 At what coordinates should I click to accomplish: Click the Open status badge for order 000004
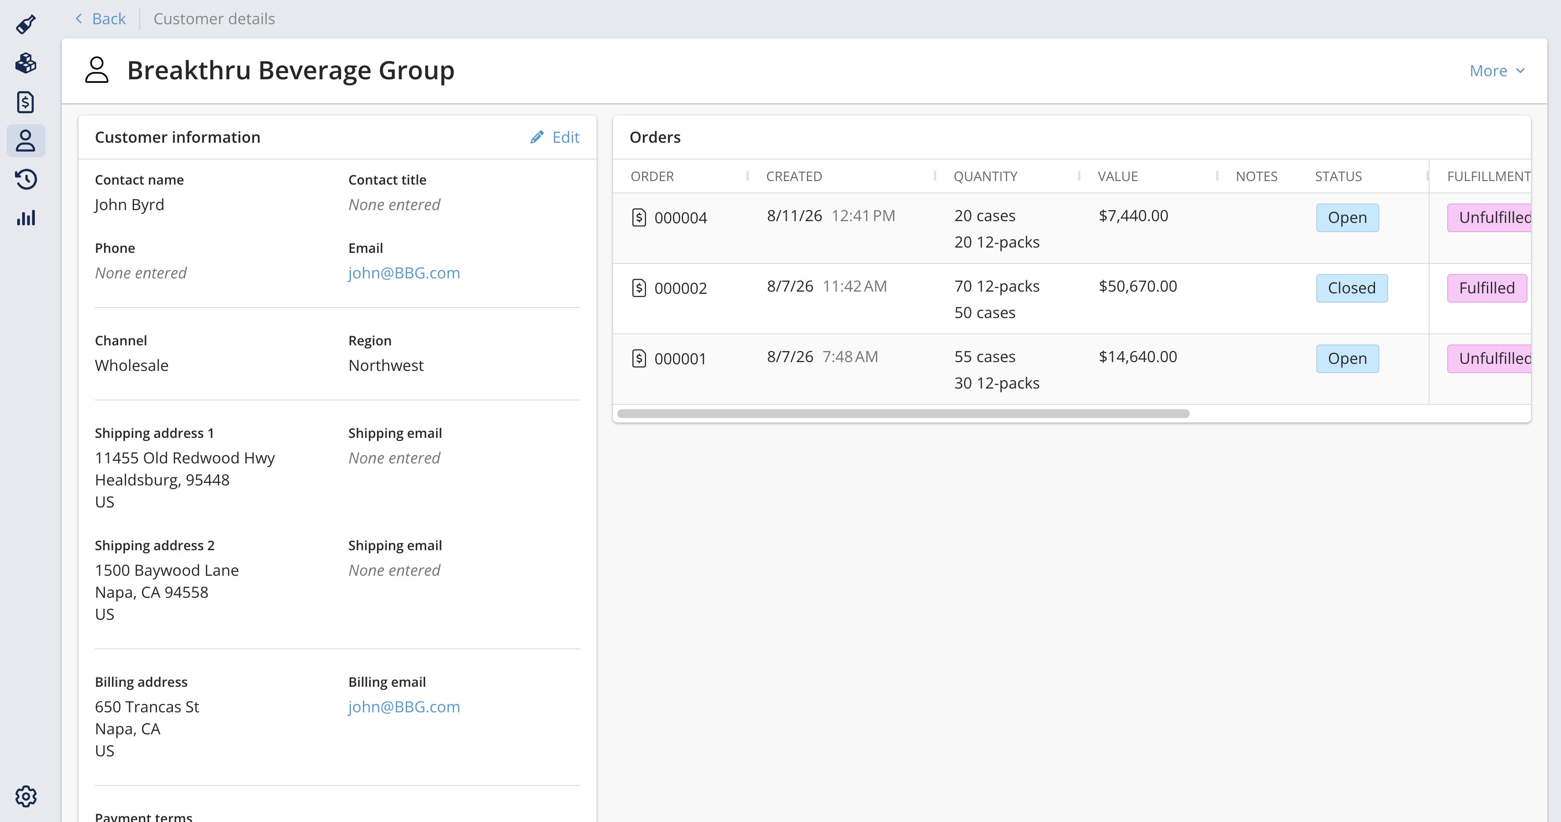click(1347, 218)
